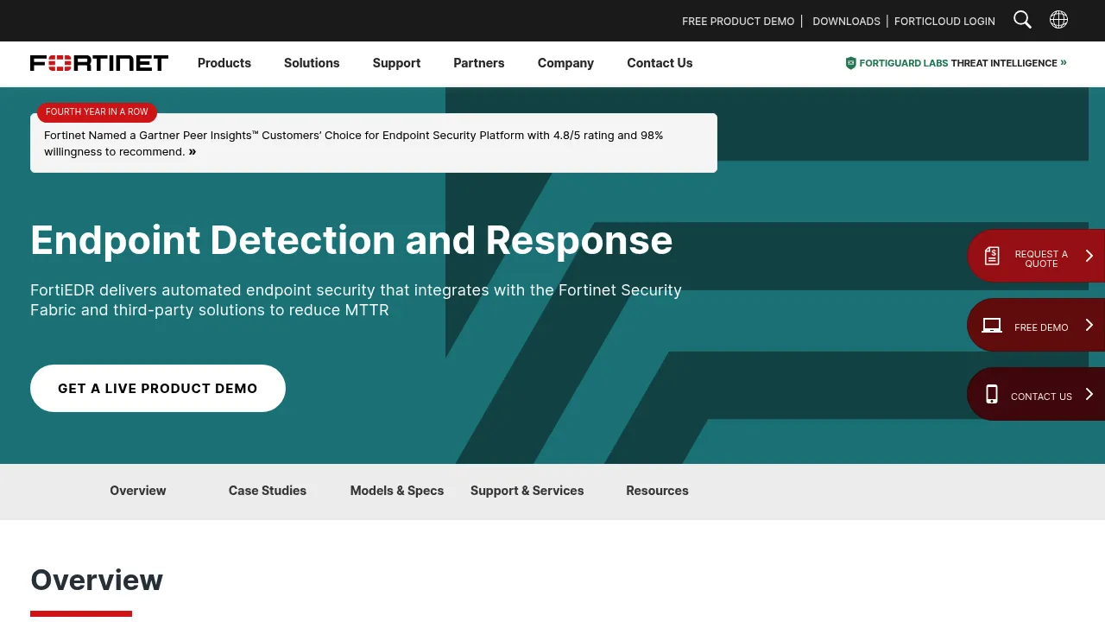
Task: Click the Free Demo laptop icon
Action: click(992, 326)
